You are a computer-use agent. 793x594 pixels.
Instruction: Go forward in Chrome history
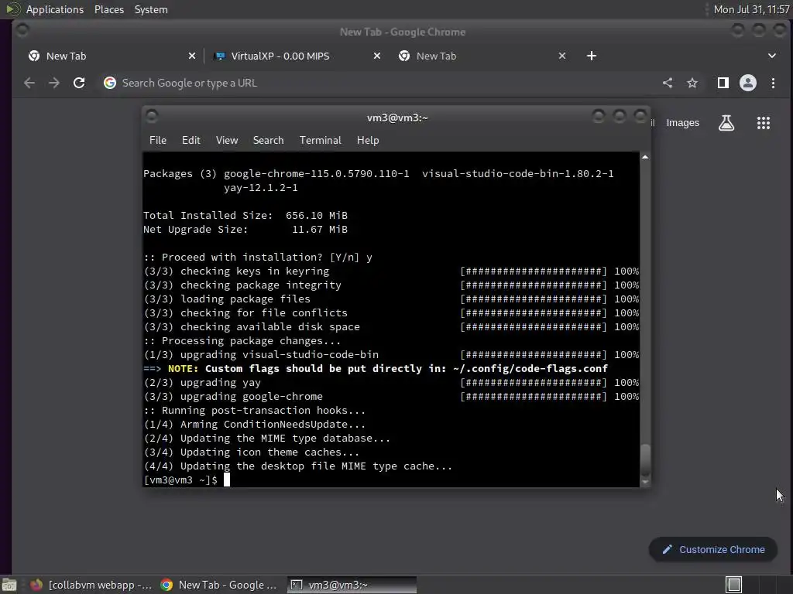(54, 83)
